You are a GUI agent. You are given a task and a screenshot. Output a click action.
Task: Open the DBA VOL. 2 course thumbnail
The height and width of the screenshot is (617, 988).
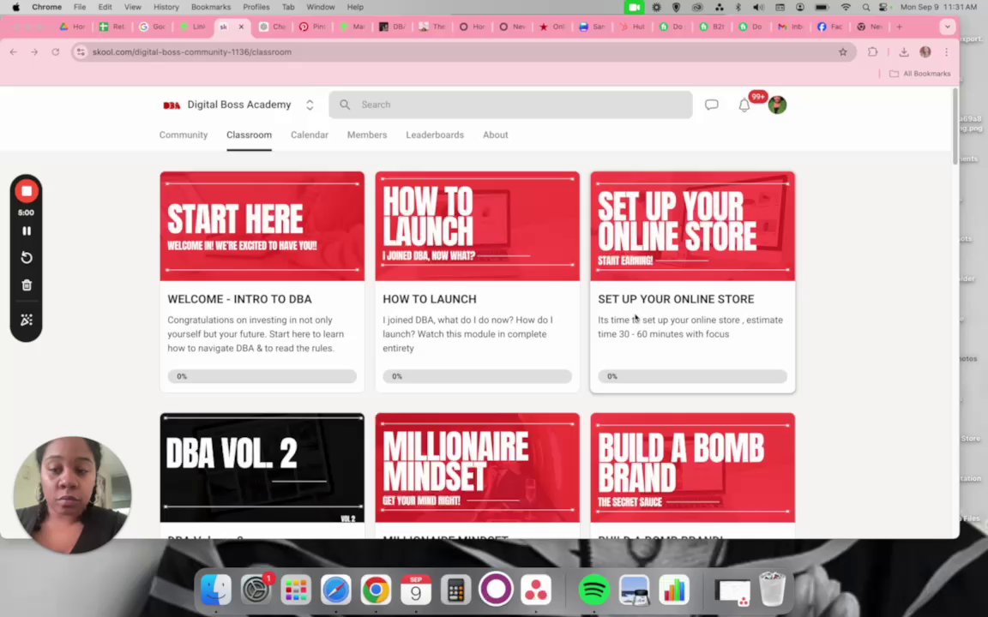pyautogui.click(x=262, y=468)
